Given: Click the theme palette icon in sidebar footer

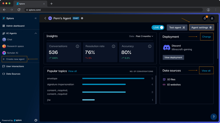Looking at the screenshot, I should click(36, 120).
